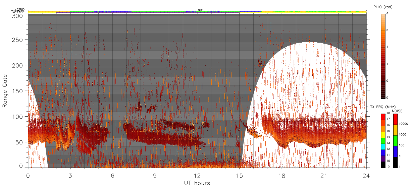Click the blue NOISE legend swatch
Image resolution: width=412 pixels, height=190 pixels.
point(395,151)
